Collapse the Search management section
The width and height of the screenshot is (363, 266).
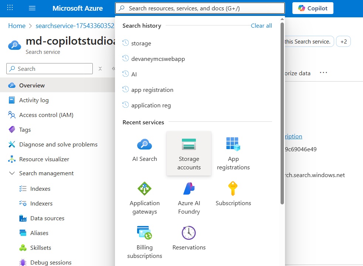[12, 173]
